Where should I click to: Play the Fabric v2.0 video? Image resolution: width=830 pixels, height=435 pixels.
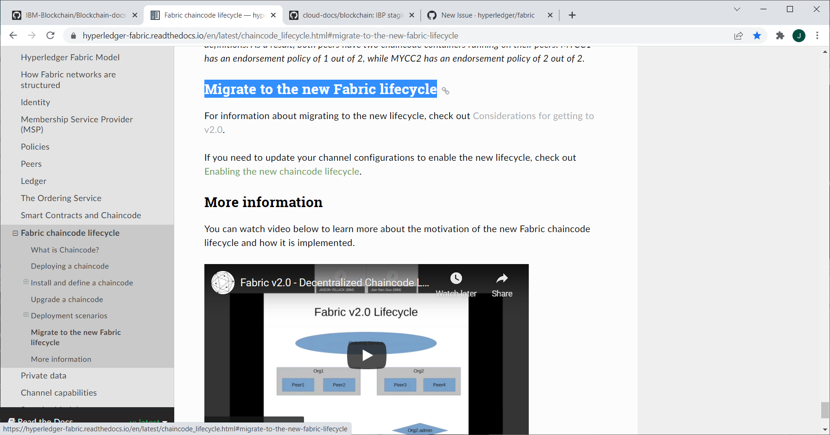pos(367,355)
